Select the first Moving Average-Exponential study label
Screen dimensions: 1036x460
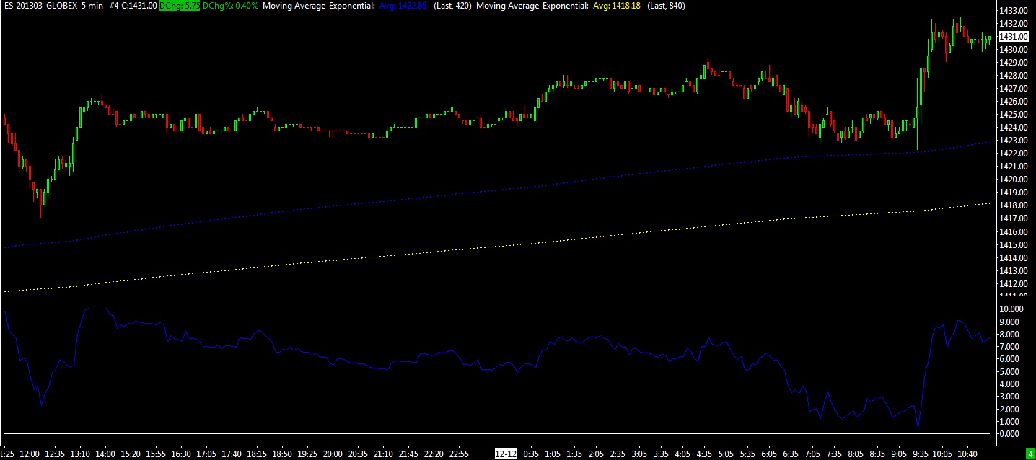click(x=318, y=6)
